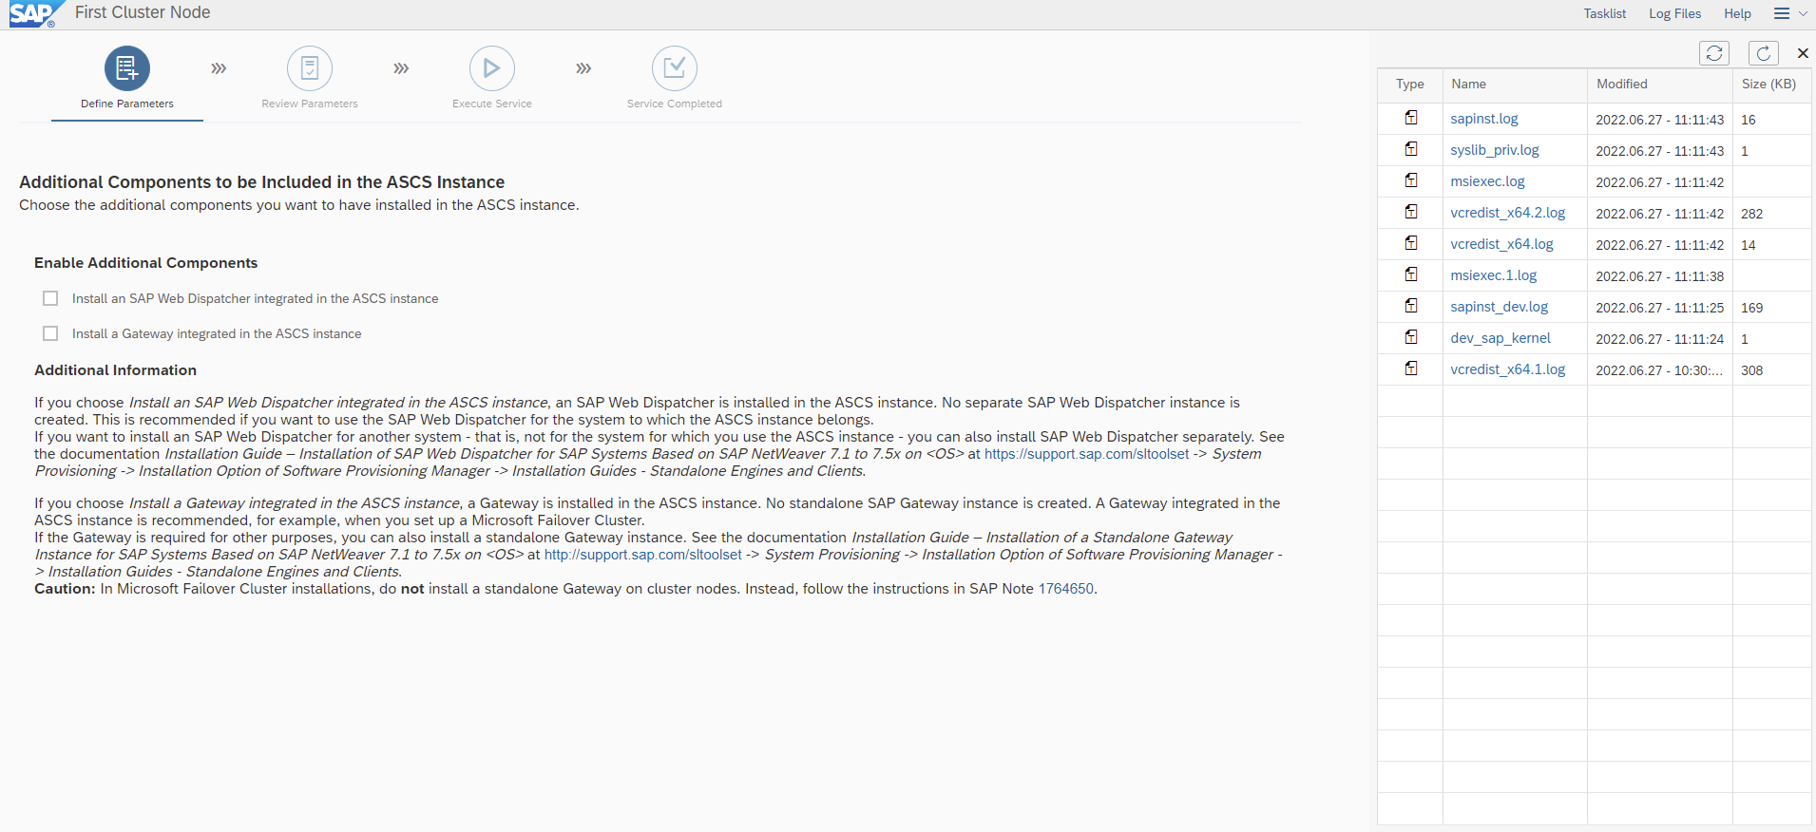1816x832 pixels.
Task: Open https://support.sap.com/sltoolset link
Action: coord(1086,454)
